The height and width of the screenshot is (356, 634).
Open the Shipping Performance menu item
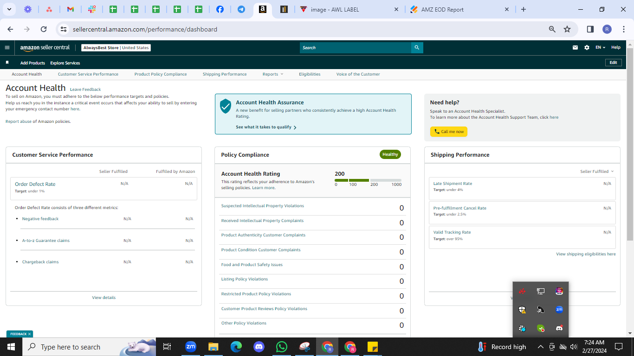(225, 74)
